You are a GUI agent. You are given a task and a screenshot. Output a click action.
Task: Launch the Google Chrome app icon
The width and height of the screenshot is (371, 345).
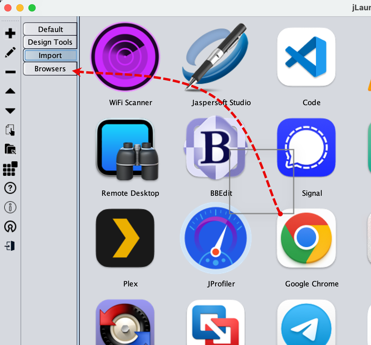306,238
